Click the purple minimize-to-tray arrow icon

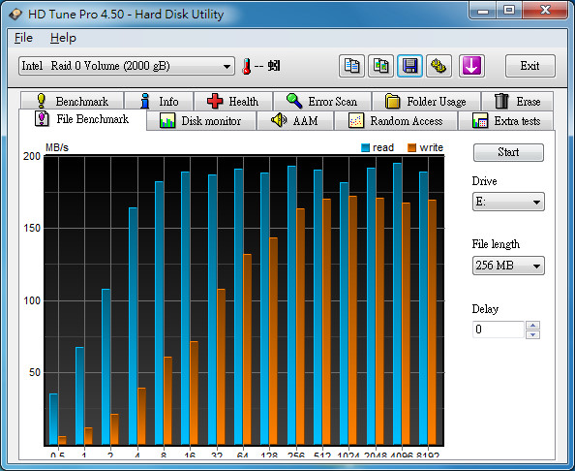[471, 66]
